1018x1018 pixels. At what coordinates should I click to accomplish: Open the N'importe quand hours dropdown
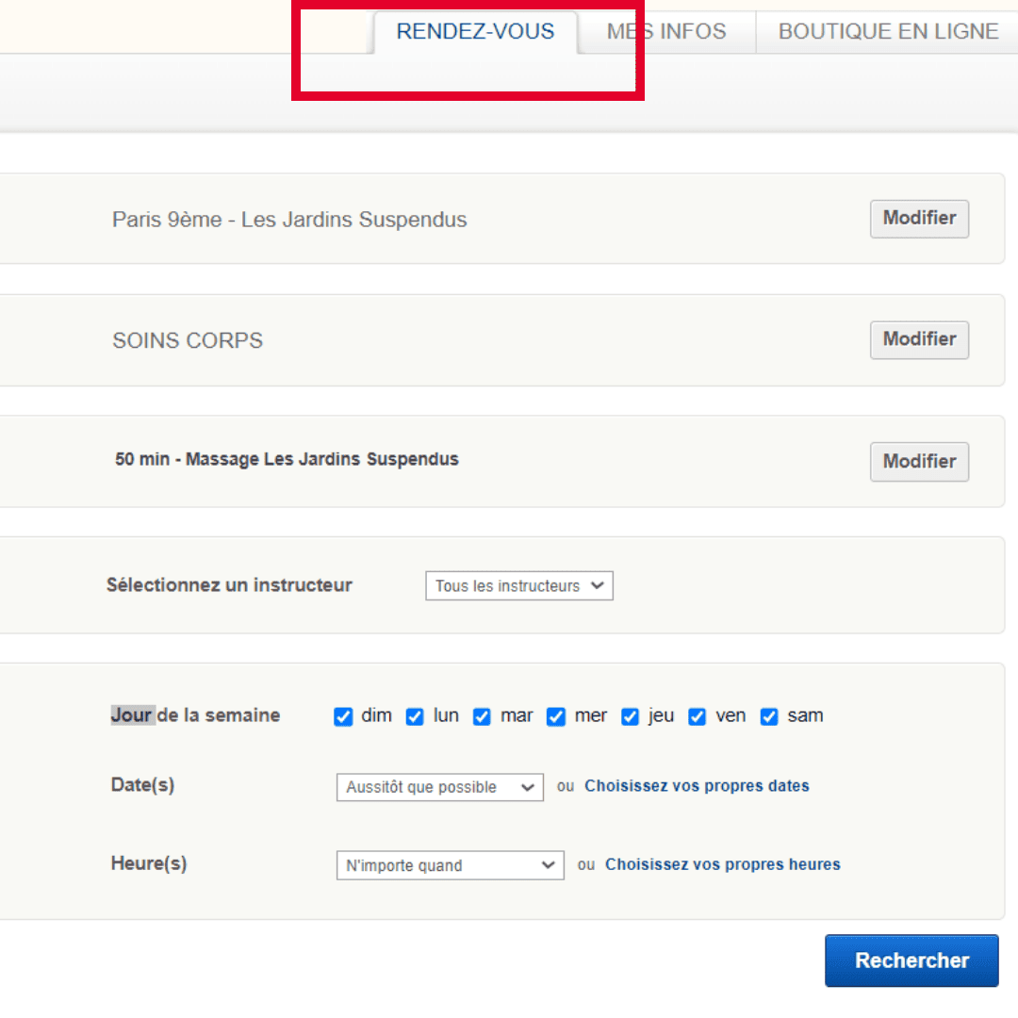[450, 865]
